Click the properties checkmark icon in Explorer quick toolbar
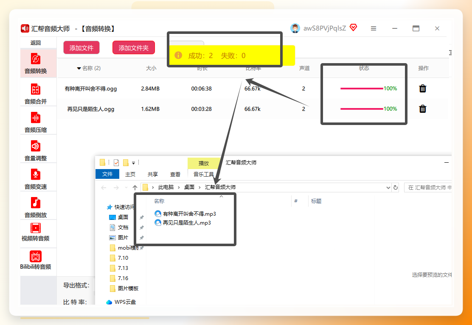Image resolution: width=472 pixels, height=325 pixels. point(116,163)
